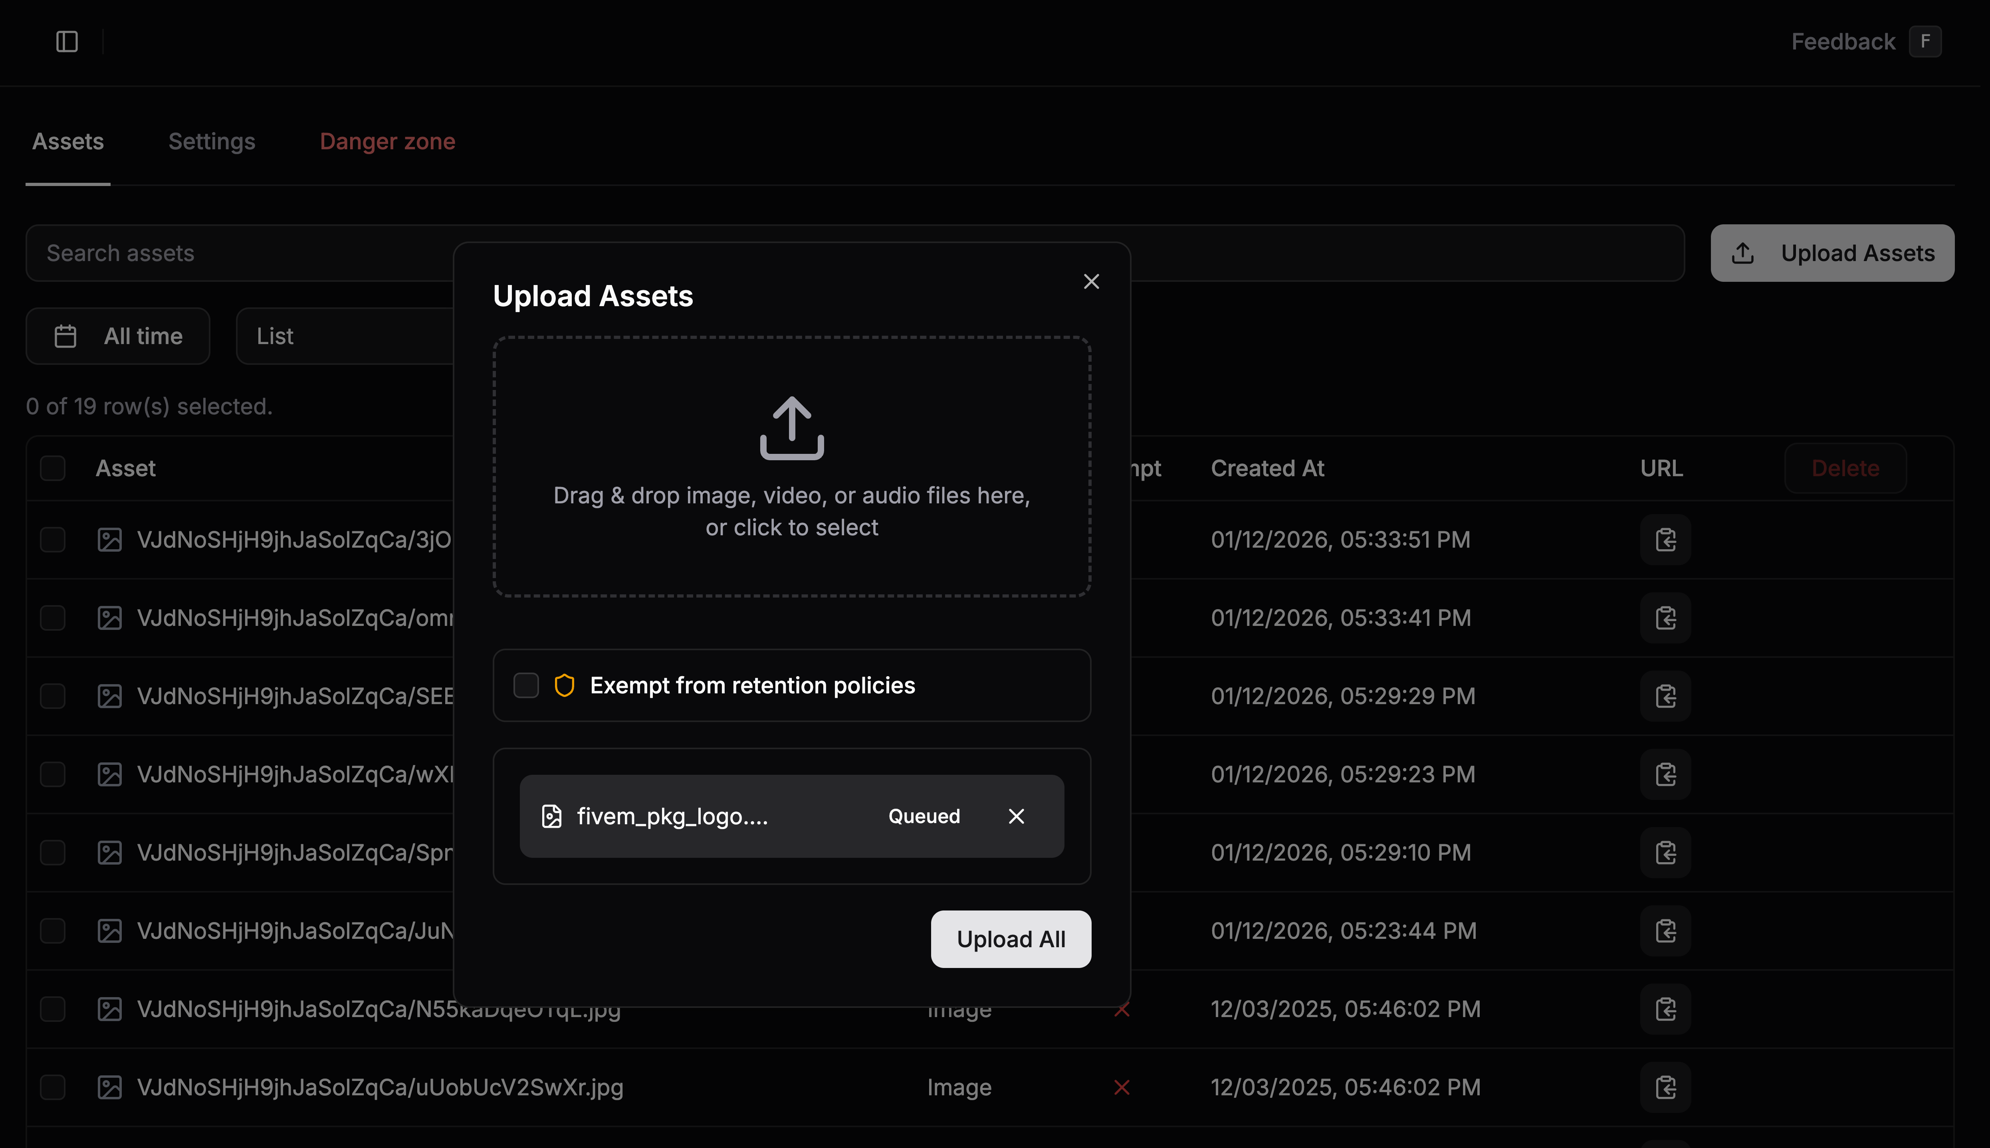The image size is (1990, 1148).
Task: Switch to the Settings tab
Action: click(211, 141)
